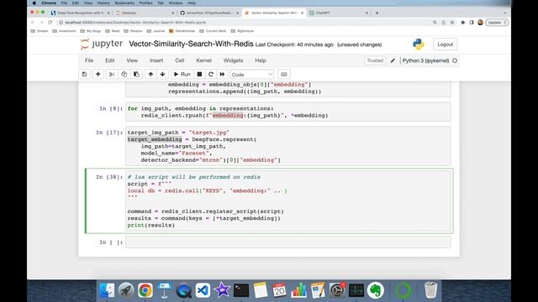The image size is (538, 302).
Task: Cut selected cells with the scissors icon
Action: [x=112, y=75]
